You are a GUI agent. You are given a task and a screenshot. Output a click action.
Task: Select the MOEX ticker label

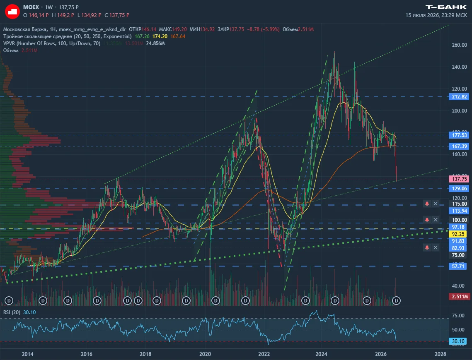pos(31,7)
